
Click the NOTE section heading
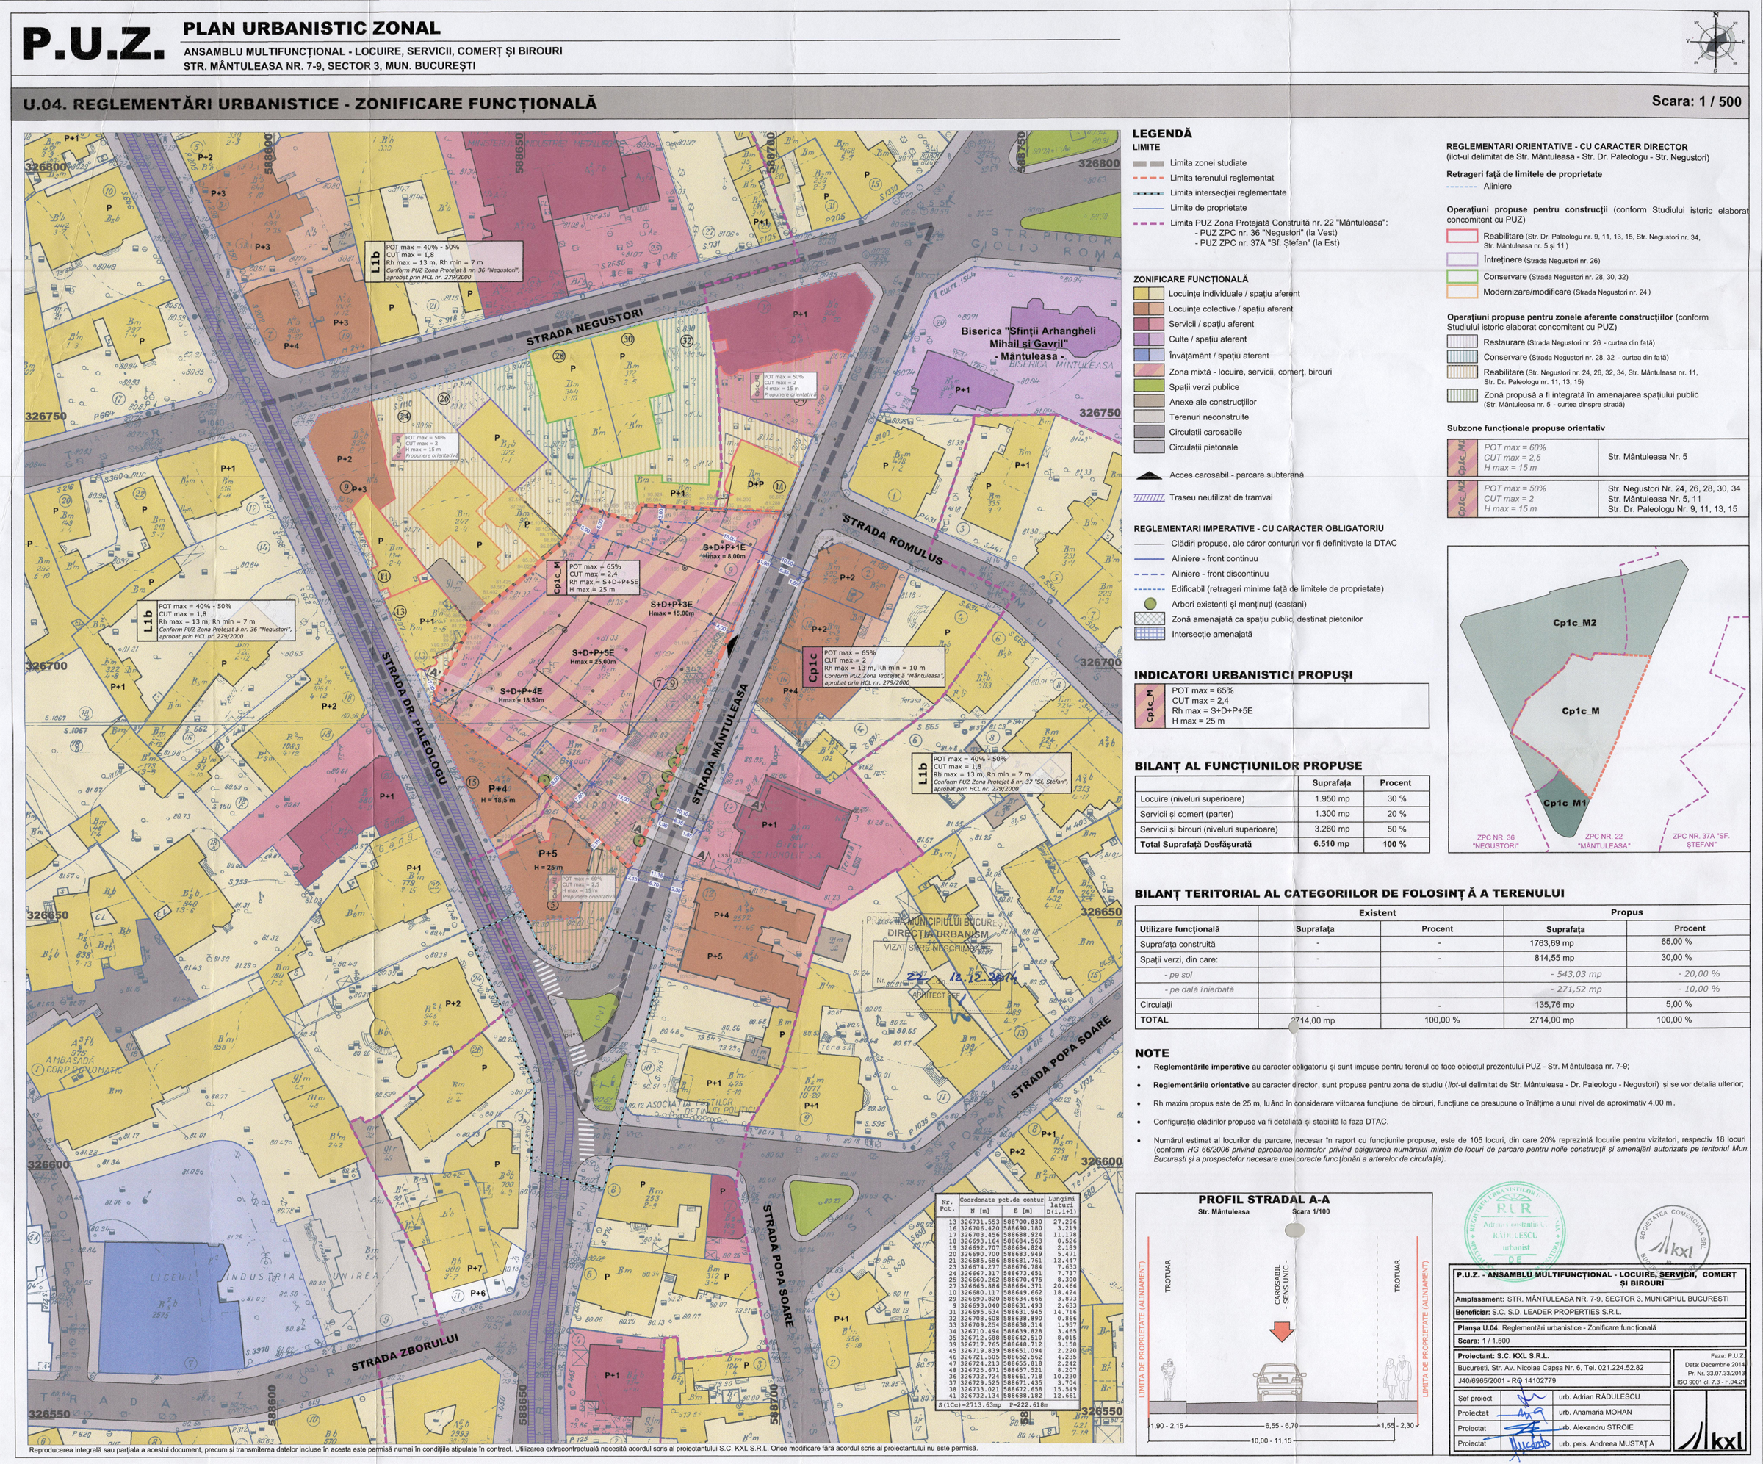point(1152,1053)
